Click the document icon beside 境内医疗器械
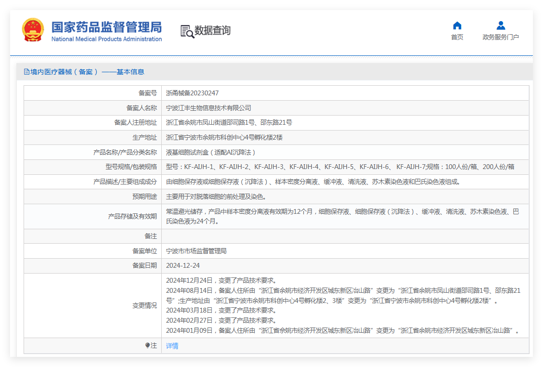 coord(26,72)
